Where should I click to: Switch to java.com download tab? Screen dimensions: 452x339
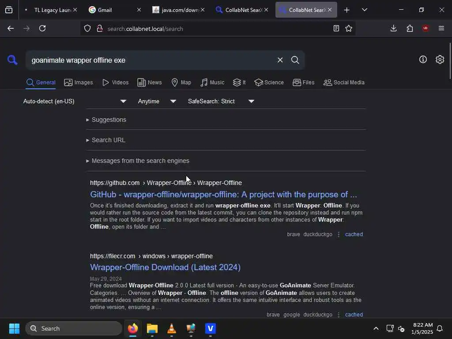178,10
